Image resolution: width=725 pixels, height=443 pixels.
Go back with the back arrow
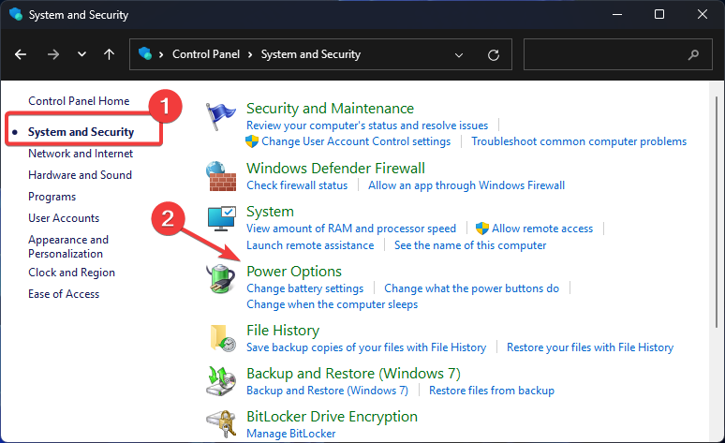click(21, 54)
